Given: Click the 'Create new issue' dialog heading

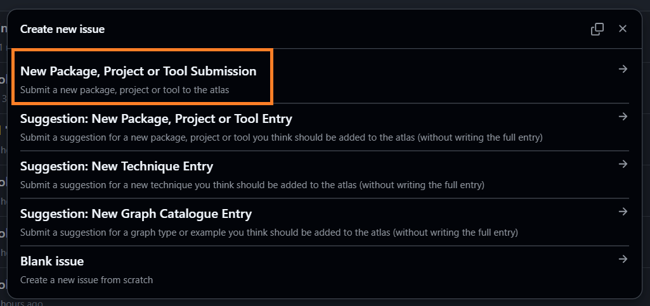Looking at the screenshot, I should tap(62, 29).
